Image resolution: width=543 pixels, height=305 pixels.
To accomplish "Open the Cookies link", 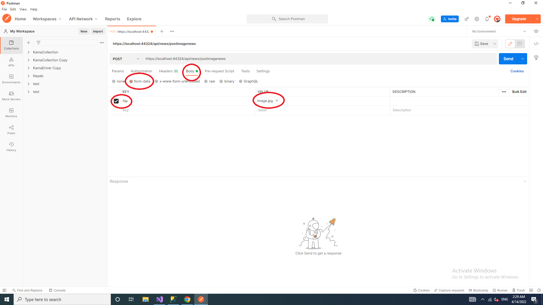I will [517, 71].
